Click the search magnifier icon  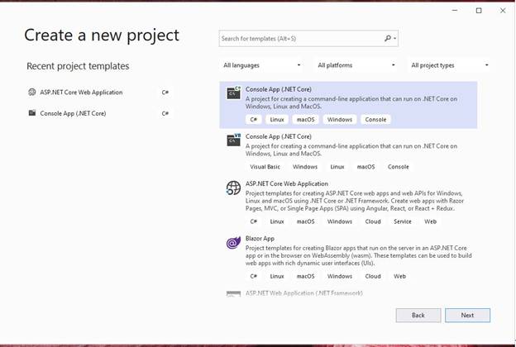(388, 39)
